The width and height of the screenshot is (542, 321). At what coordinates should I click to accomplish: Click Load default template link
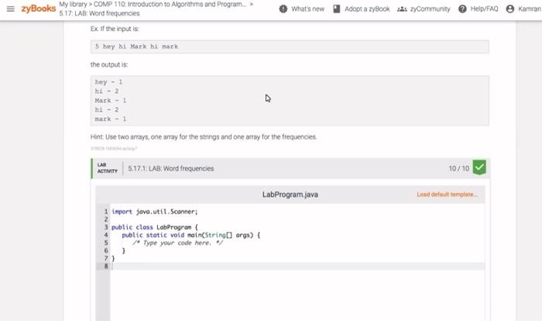(x=447, y=195)
